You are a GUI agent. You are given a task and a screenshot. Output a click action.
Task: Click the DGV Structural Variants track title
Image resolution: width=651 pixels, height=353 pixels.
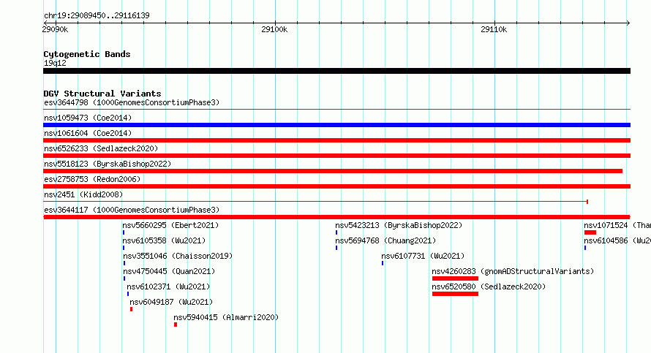tap(102, 94)
